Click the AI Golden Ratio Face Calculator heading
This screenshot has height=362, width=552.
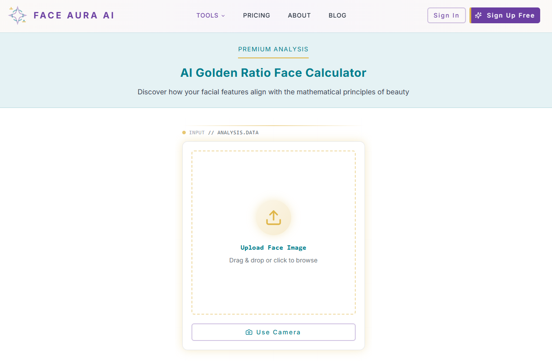click(273, 72)
